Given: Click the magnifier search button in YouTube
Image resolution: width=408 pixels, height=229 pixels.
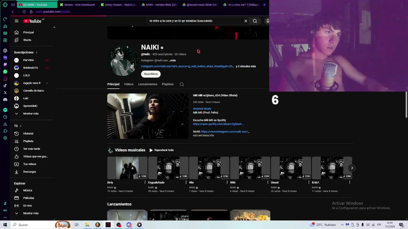Looking at the screenshot, I should pos(255,21).
